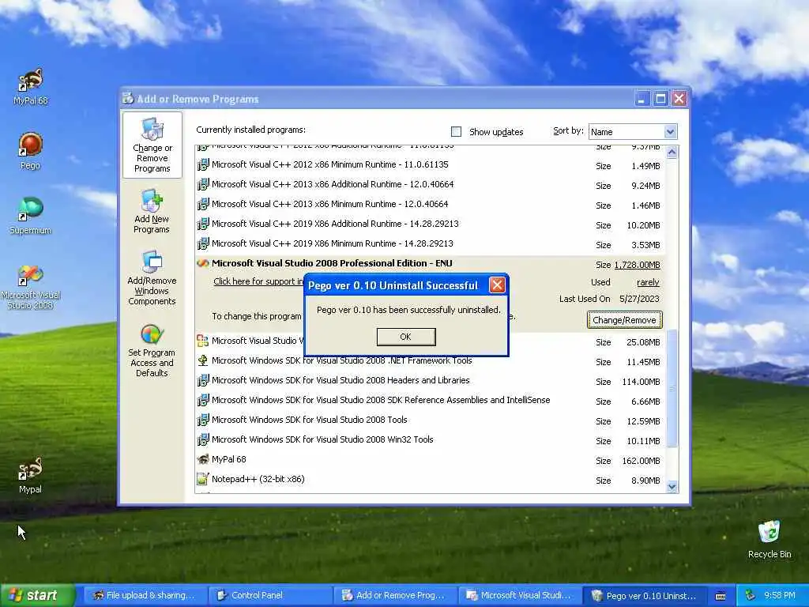
Task: Click the 162.00MB size value
Action: click(641, 461)
